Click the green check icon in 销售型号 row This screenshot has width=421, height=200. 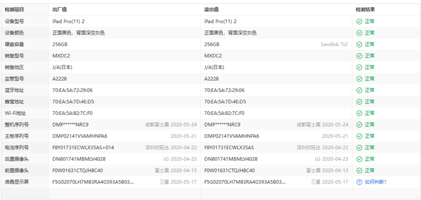359,56
